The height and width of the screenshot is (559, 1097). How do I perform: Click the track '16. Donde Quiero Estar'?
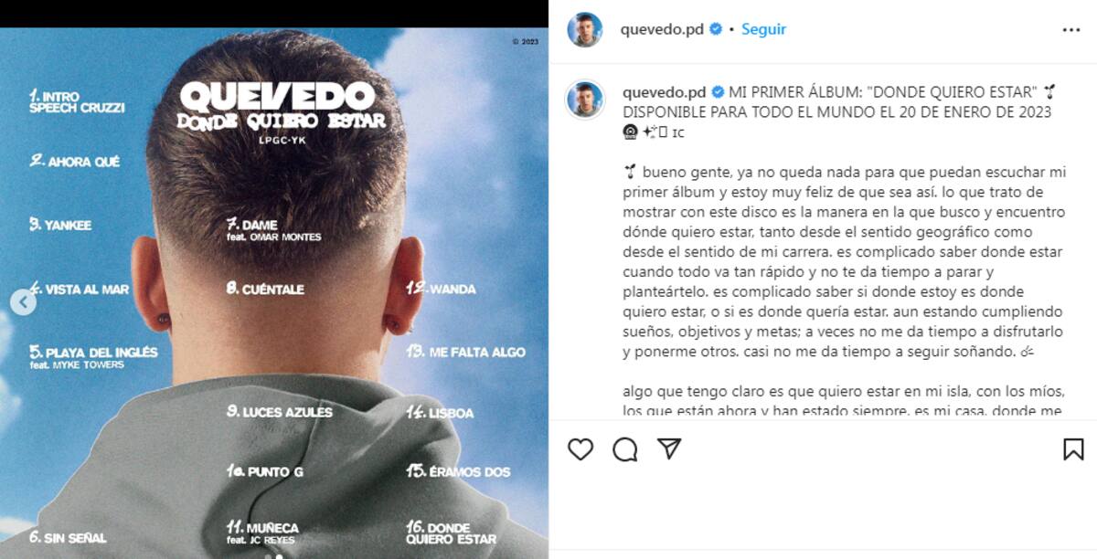[452, 533]
